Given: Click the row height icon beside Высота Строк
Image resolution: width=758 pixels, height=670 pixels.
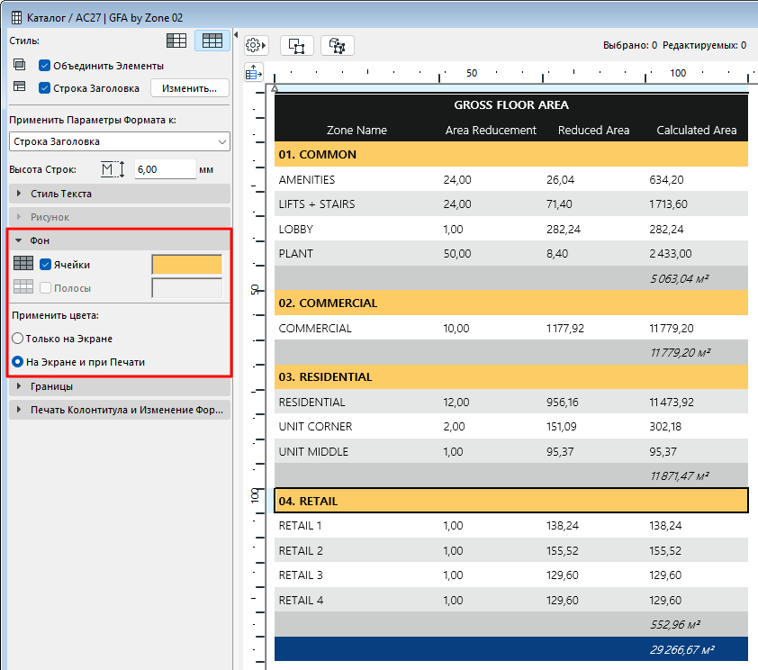Looking at the screenshot, I should pyautogui.click(x=112, y=169).
